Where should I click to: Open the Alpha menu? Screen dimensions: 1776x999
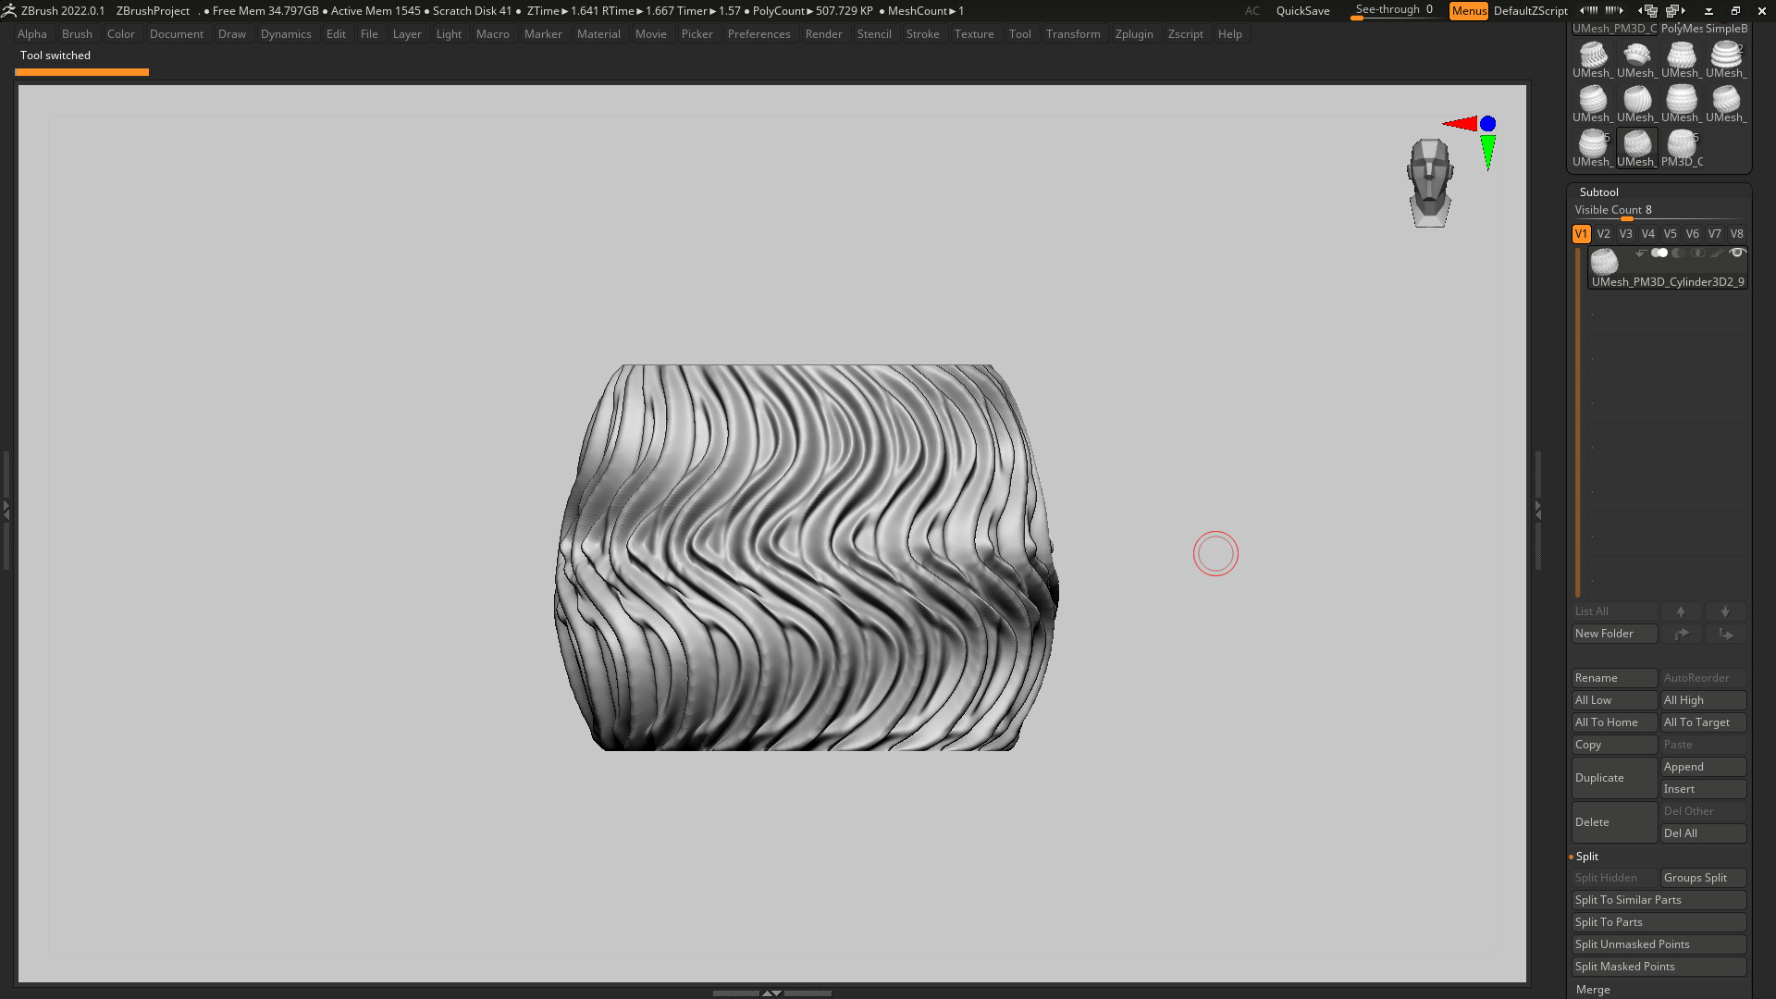tap(31, 34)
